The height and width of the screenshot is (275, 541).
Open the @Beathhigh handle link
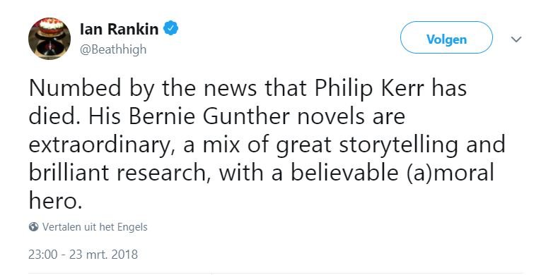point(113,49)
